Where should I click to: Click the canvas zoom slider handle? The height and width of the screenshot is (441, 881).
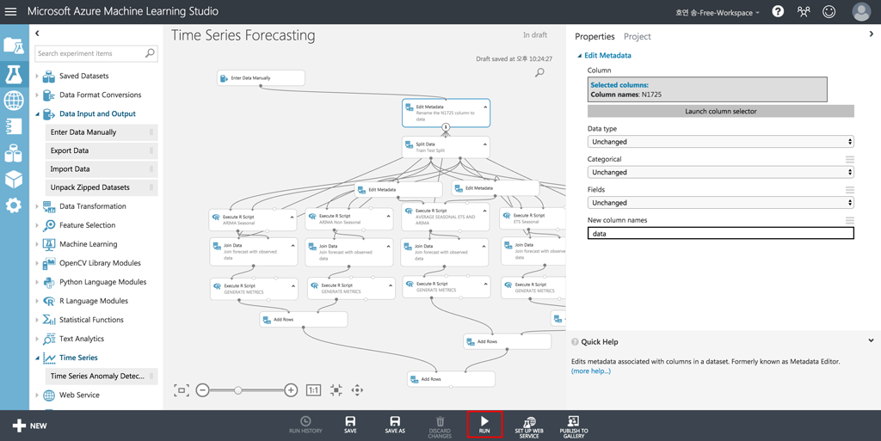[x=238, y=390]
